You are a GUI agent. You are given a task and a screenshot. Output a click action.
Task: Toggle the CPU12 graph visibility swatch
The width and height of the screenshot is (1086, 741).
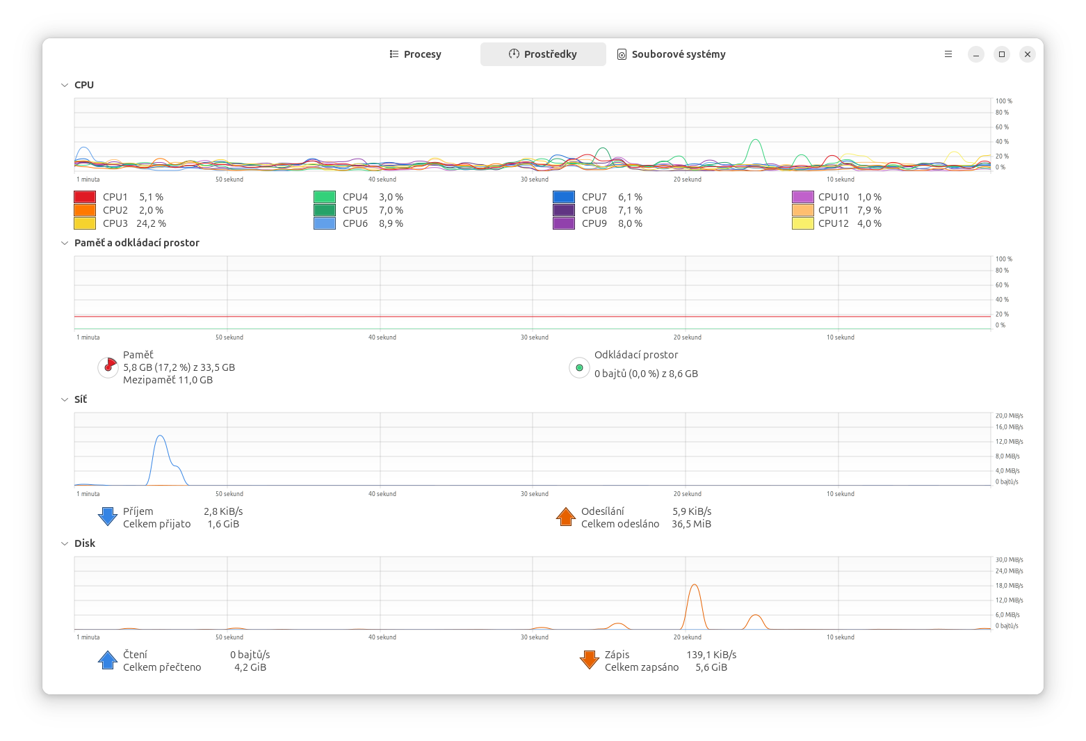(802, 223)
